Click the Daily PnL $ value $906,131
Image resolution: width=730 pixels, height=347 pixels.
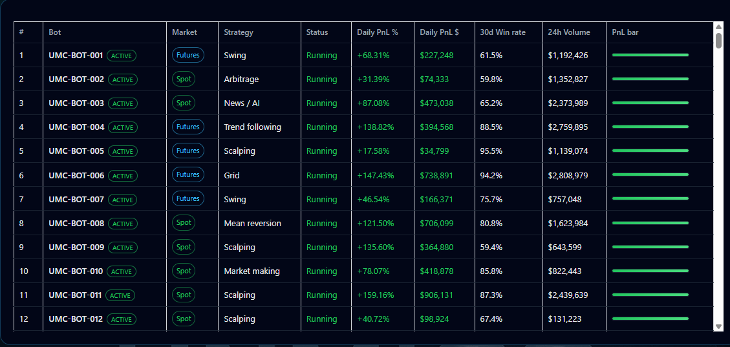436,295
